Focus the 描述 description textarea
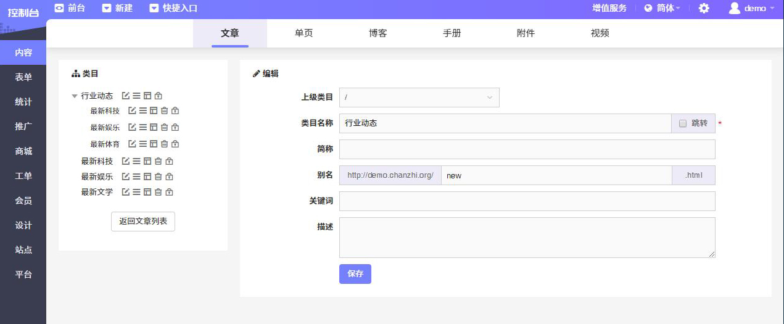 click(x=527, y=238)
